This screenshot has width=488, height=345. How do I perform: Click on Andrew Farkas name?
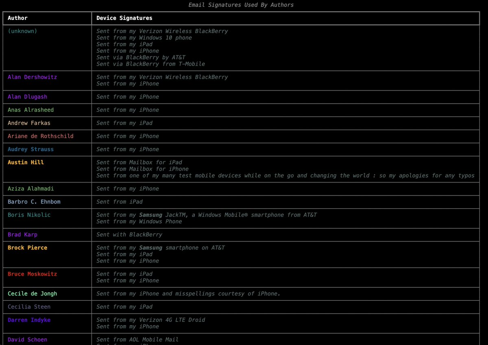29,123
